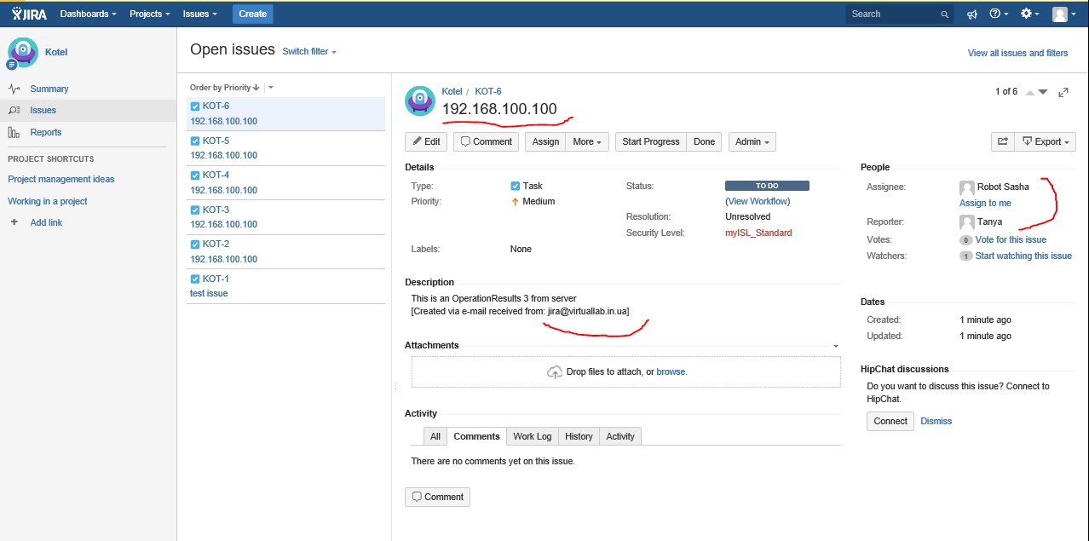1089x541 pixels.
Task: Click the Start Progress button
Action: 651,141
